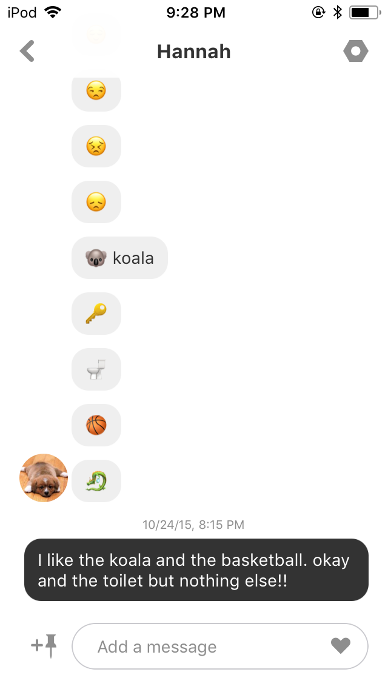Select the koala message bubble

point(119,258)
